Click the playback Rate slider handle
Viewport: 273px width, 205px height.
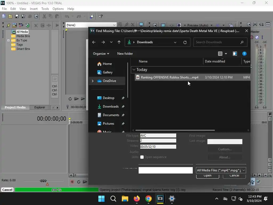click(43, 181)
